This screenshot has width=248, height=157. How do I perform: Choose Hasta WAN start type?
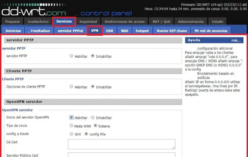[72, 126]
